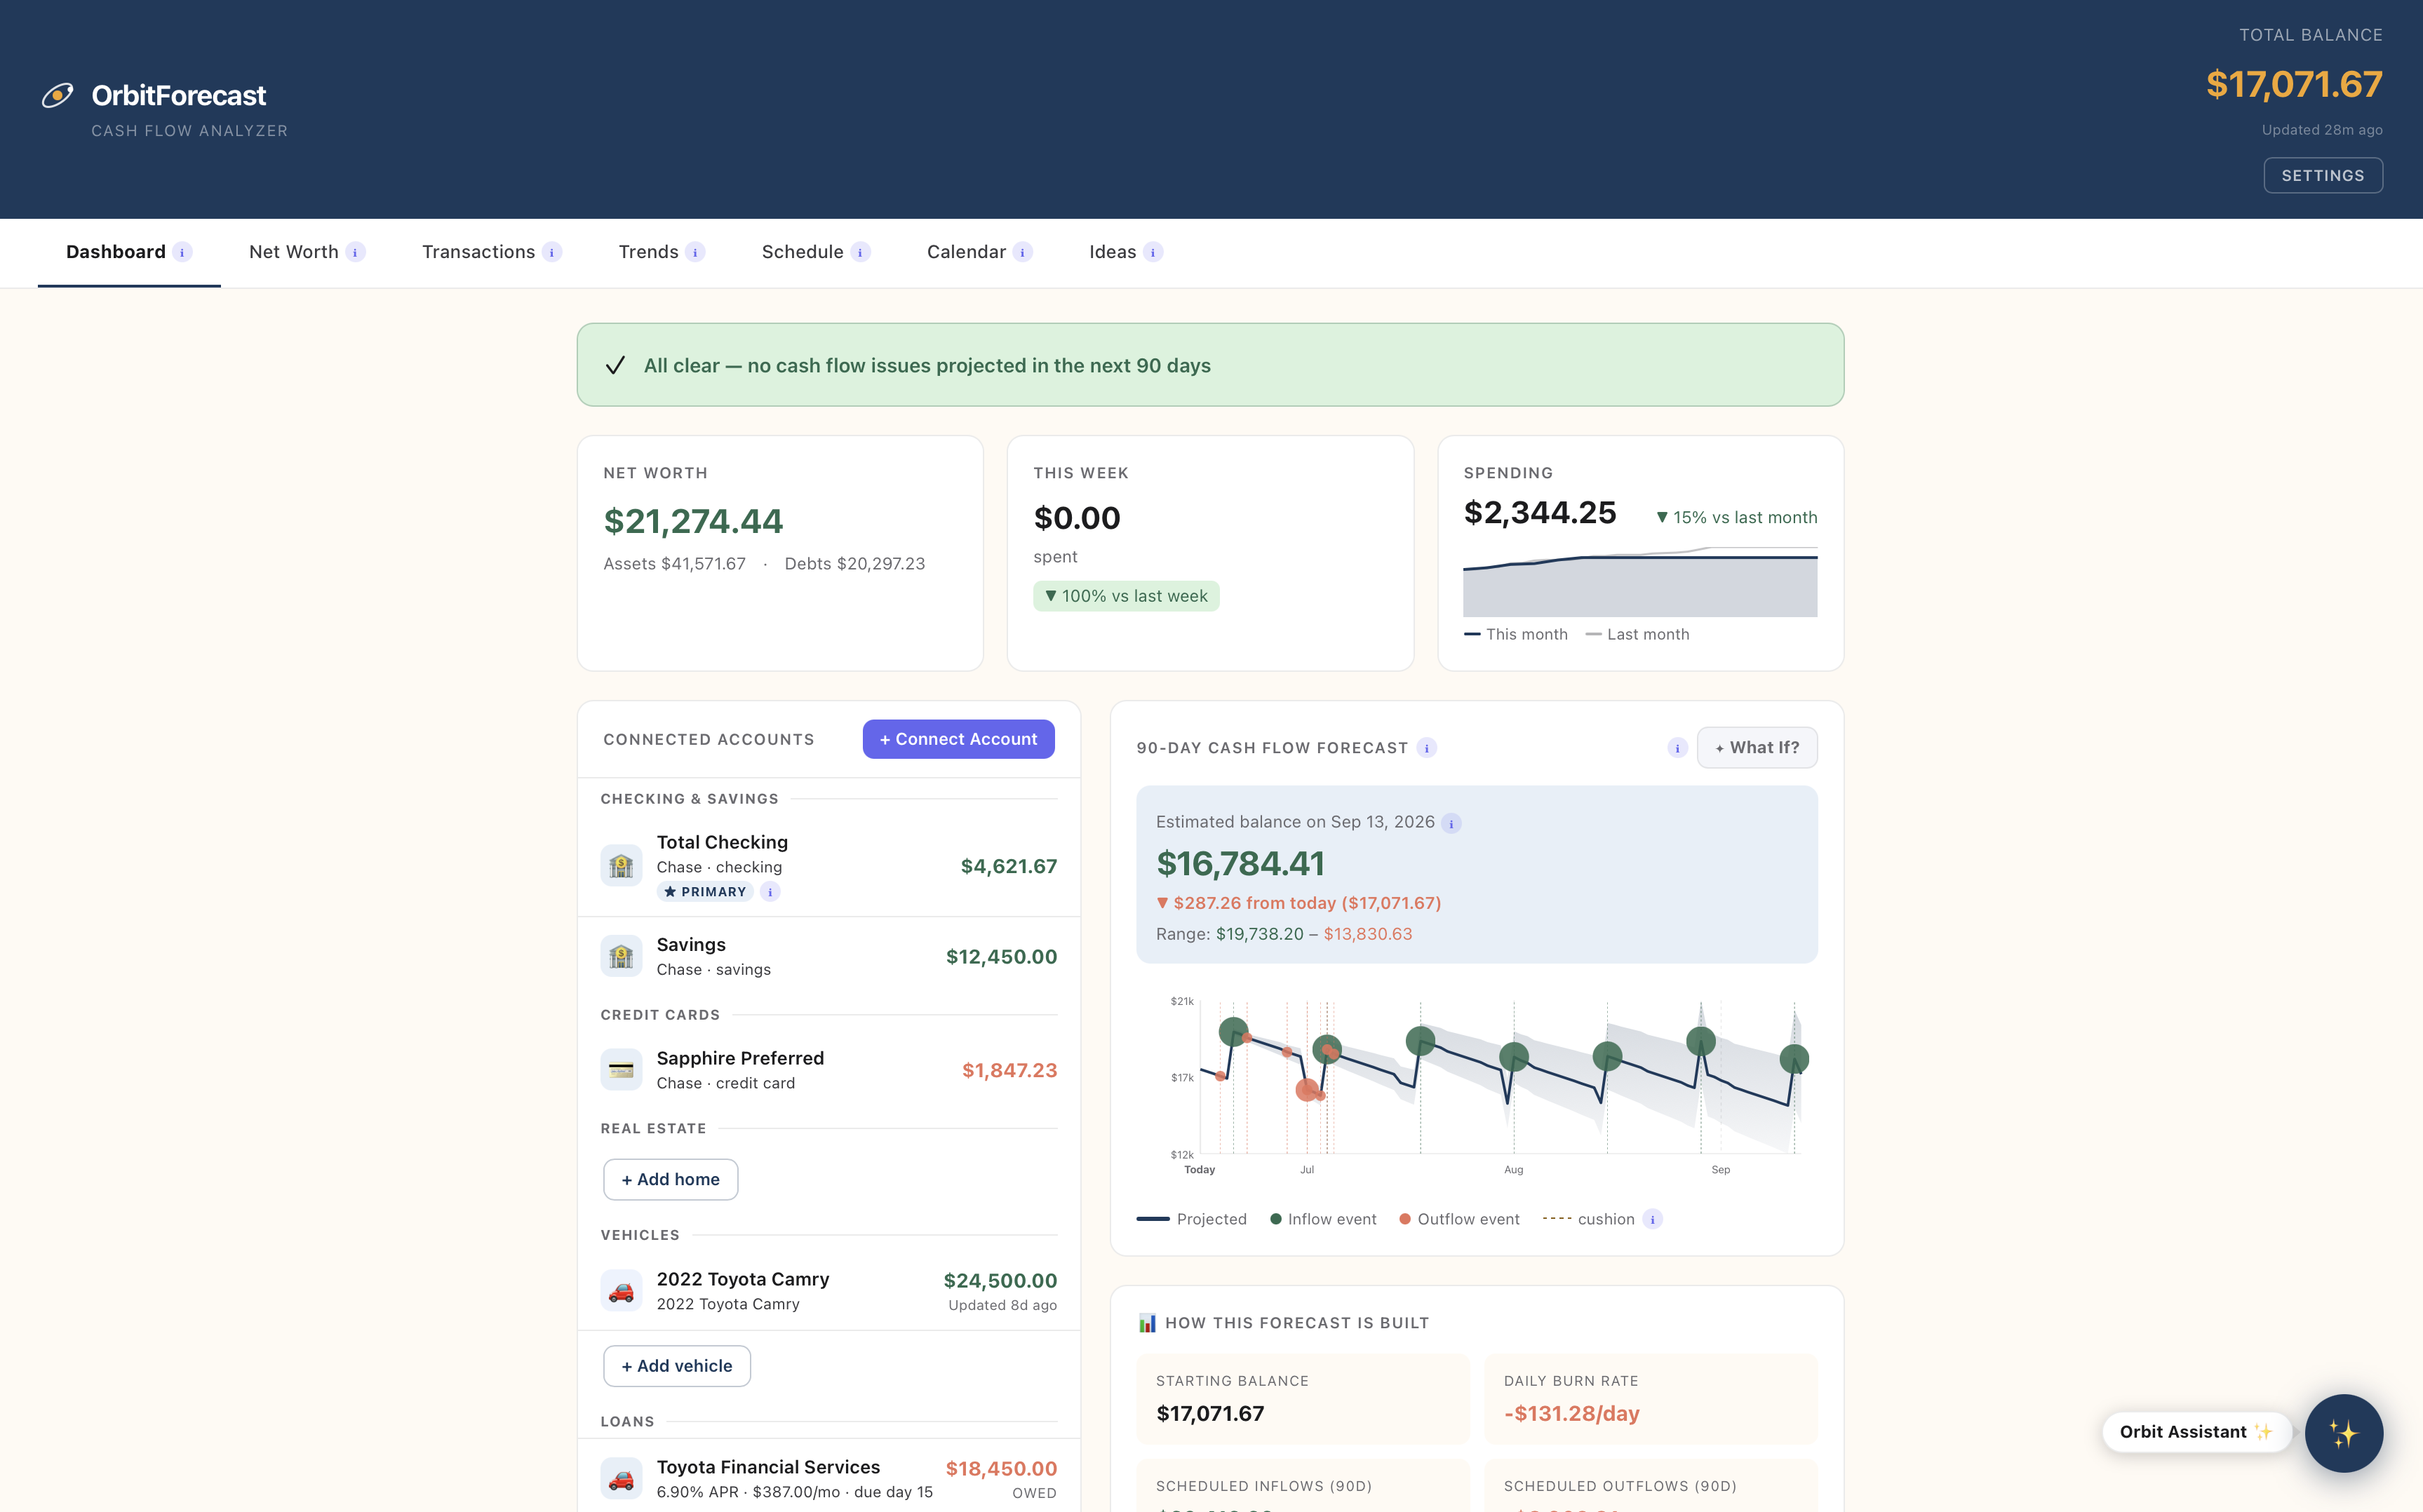Open the Trends tab
Image resolution: width=2423 pixels, height=1512 pixels.
[648, 252]
